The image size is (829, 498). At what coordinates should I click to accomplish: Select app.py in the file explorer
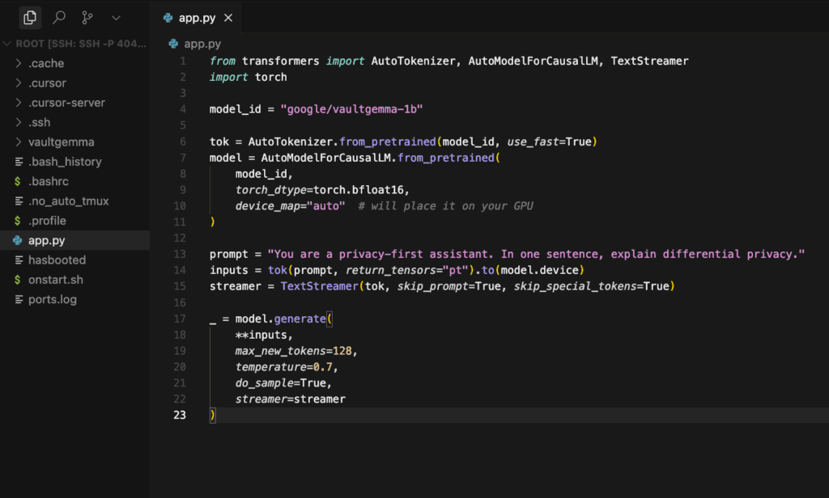point(75,240)
